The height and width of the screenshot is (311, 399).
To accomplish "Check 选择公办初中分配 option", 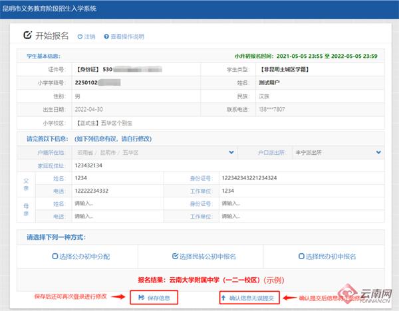I will click(81, 257).
